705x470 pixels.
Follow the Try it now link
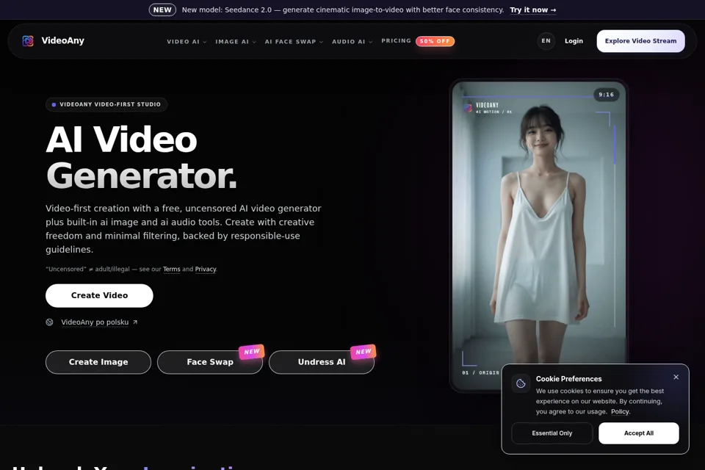[x=533, y=10]
